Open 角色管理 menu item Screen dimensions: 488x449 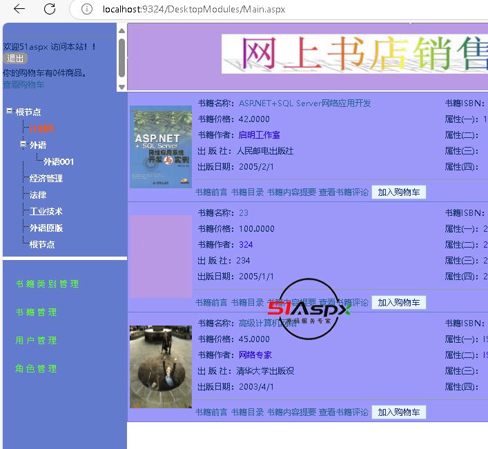36,369
